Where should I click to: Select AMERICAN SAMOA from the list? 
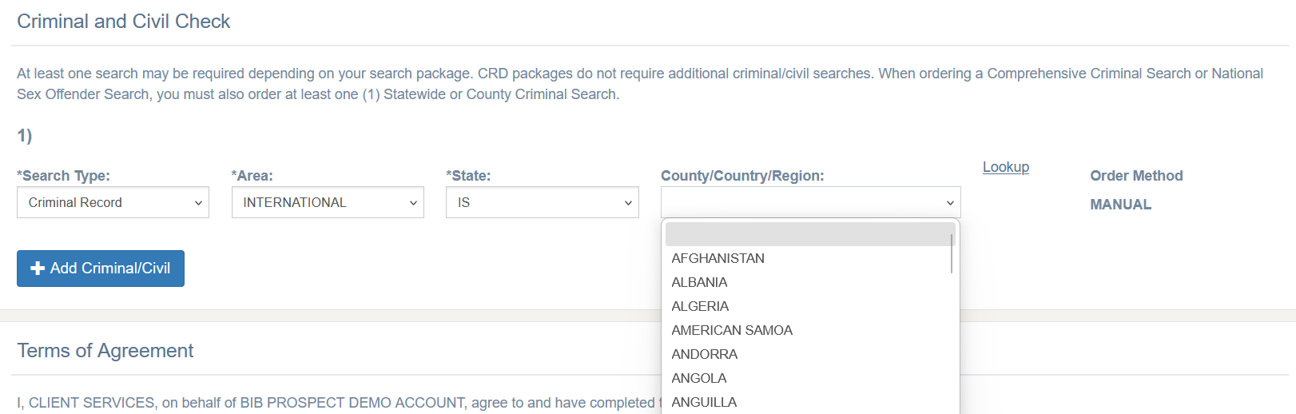pos(732,330)
